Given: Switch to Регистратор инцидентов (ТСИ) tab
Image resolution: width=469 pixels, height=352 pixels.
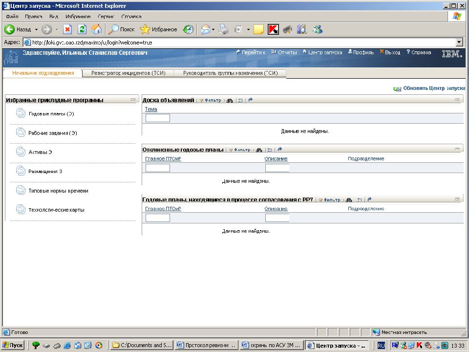Looking at the screenshot, I should click(x=128, y=73).
